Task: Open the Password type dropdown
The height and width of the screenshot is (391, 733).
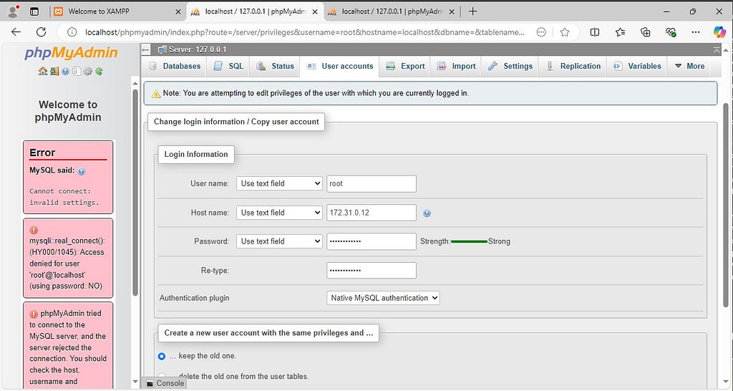Action: (x=279, y=241)
